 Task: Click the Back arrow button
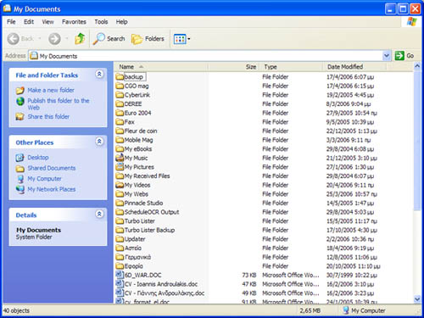pyautogui.click(x=13, y=39)
